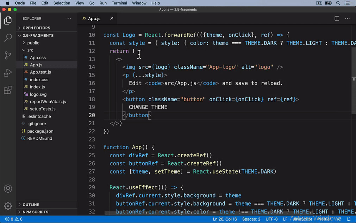This screenshot has width=356, height=223.
Task: Select the App.js tab
Action: tap(94, 18)
